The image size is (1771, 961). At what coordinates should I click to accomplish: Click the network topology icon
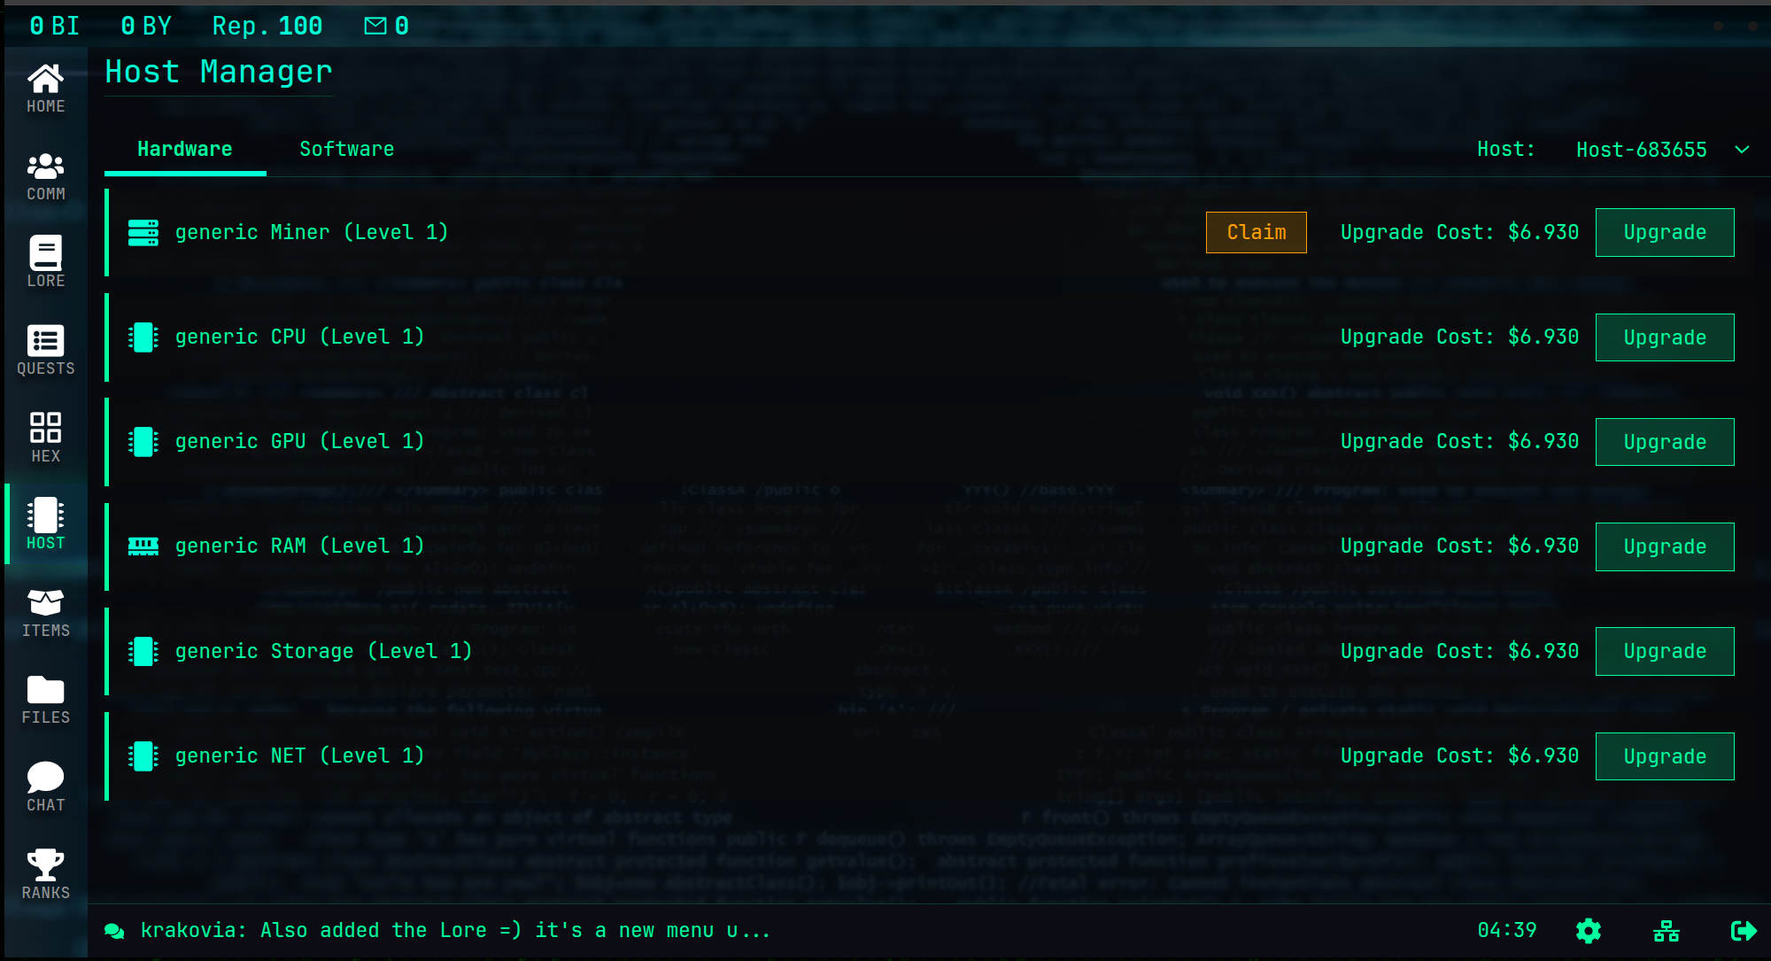coord(1666,931)
